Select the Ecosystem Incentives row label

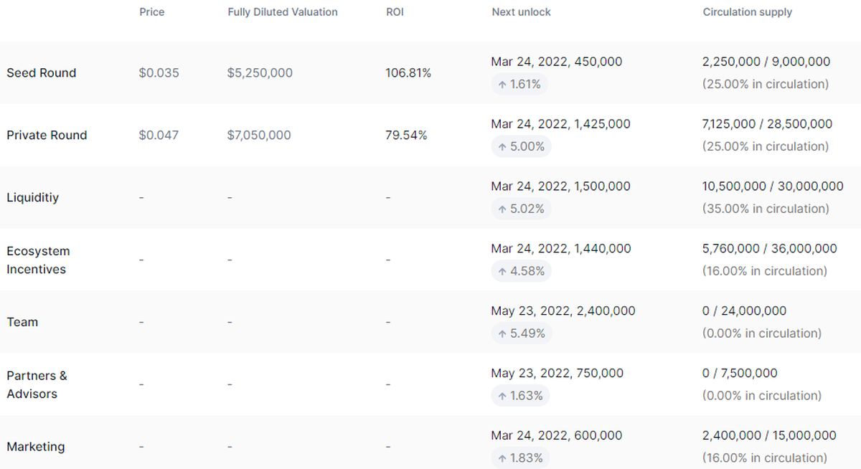pos(38,260)
